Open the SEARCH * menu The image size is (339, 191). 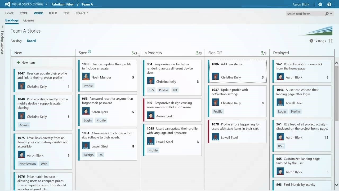[82, 13]
